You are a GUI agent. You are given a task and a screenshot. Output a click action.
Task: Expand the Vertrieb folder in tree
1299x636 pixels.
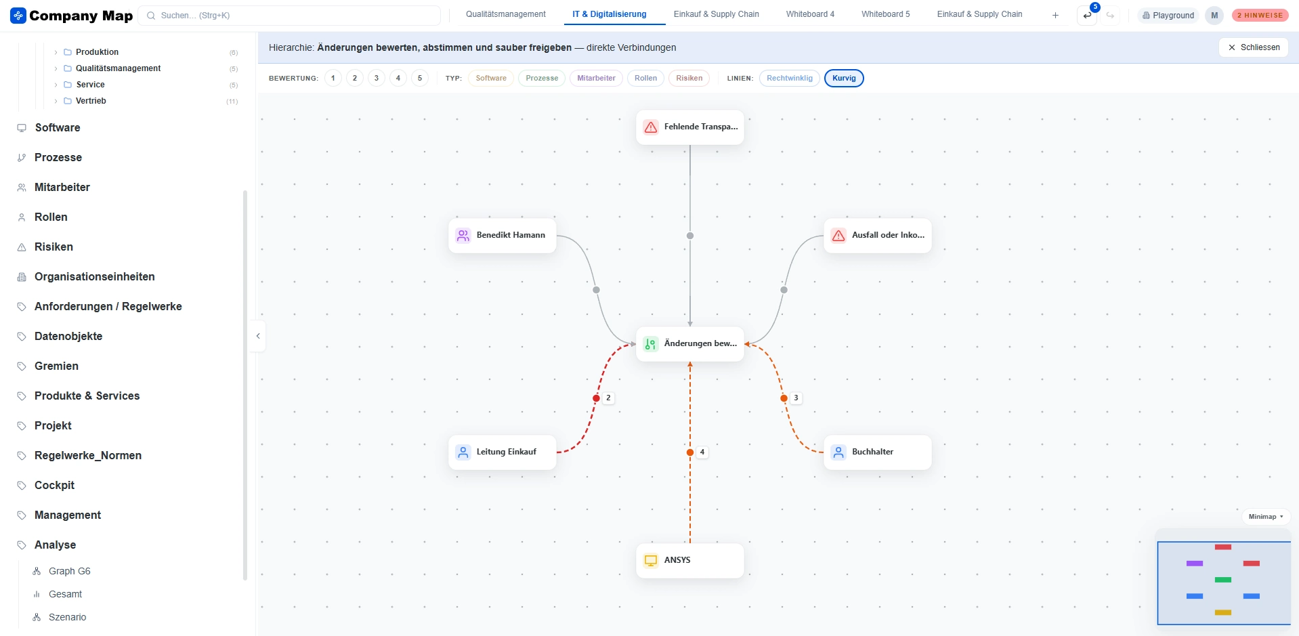click(x=56, y=101)
